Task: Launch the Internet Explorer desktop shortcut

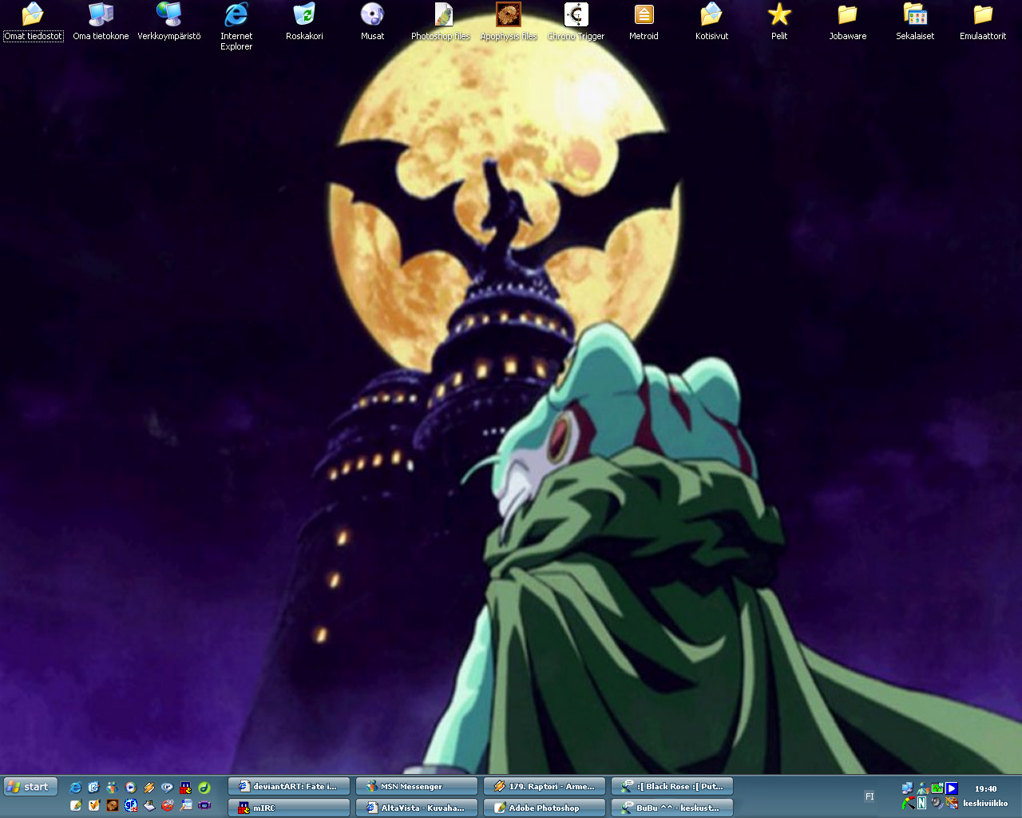Action: [x=236, y=27]
